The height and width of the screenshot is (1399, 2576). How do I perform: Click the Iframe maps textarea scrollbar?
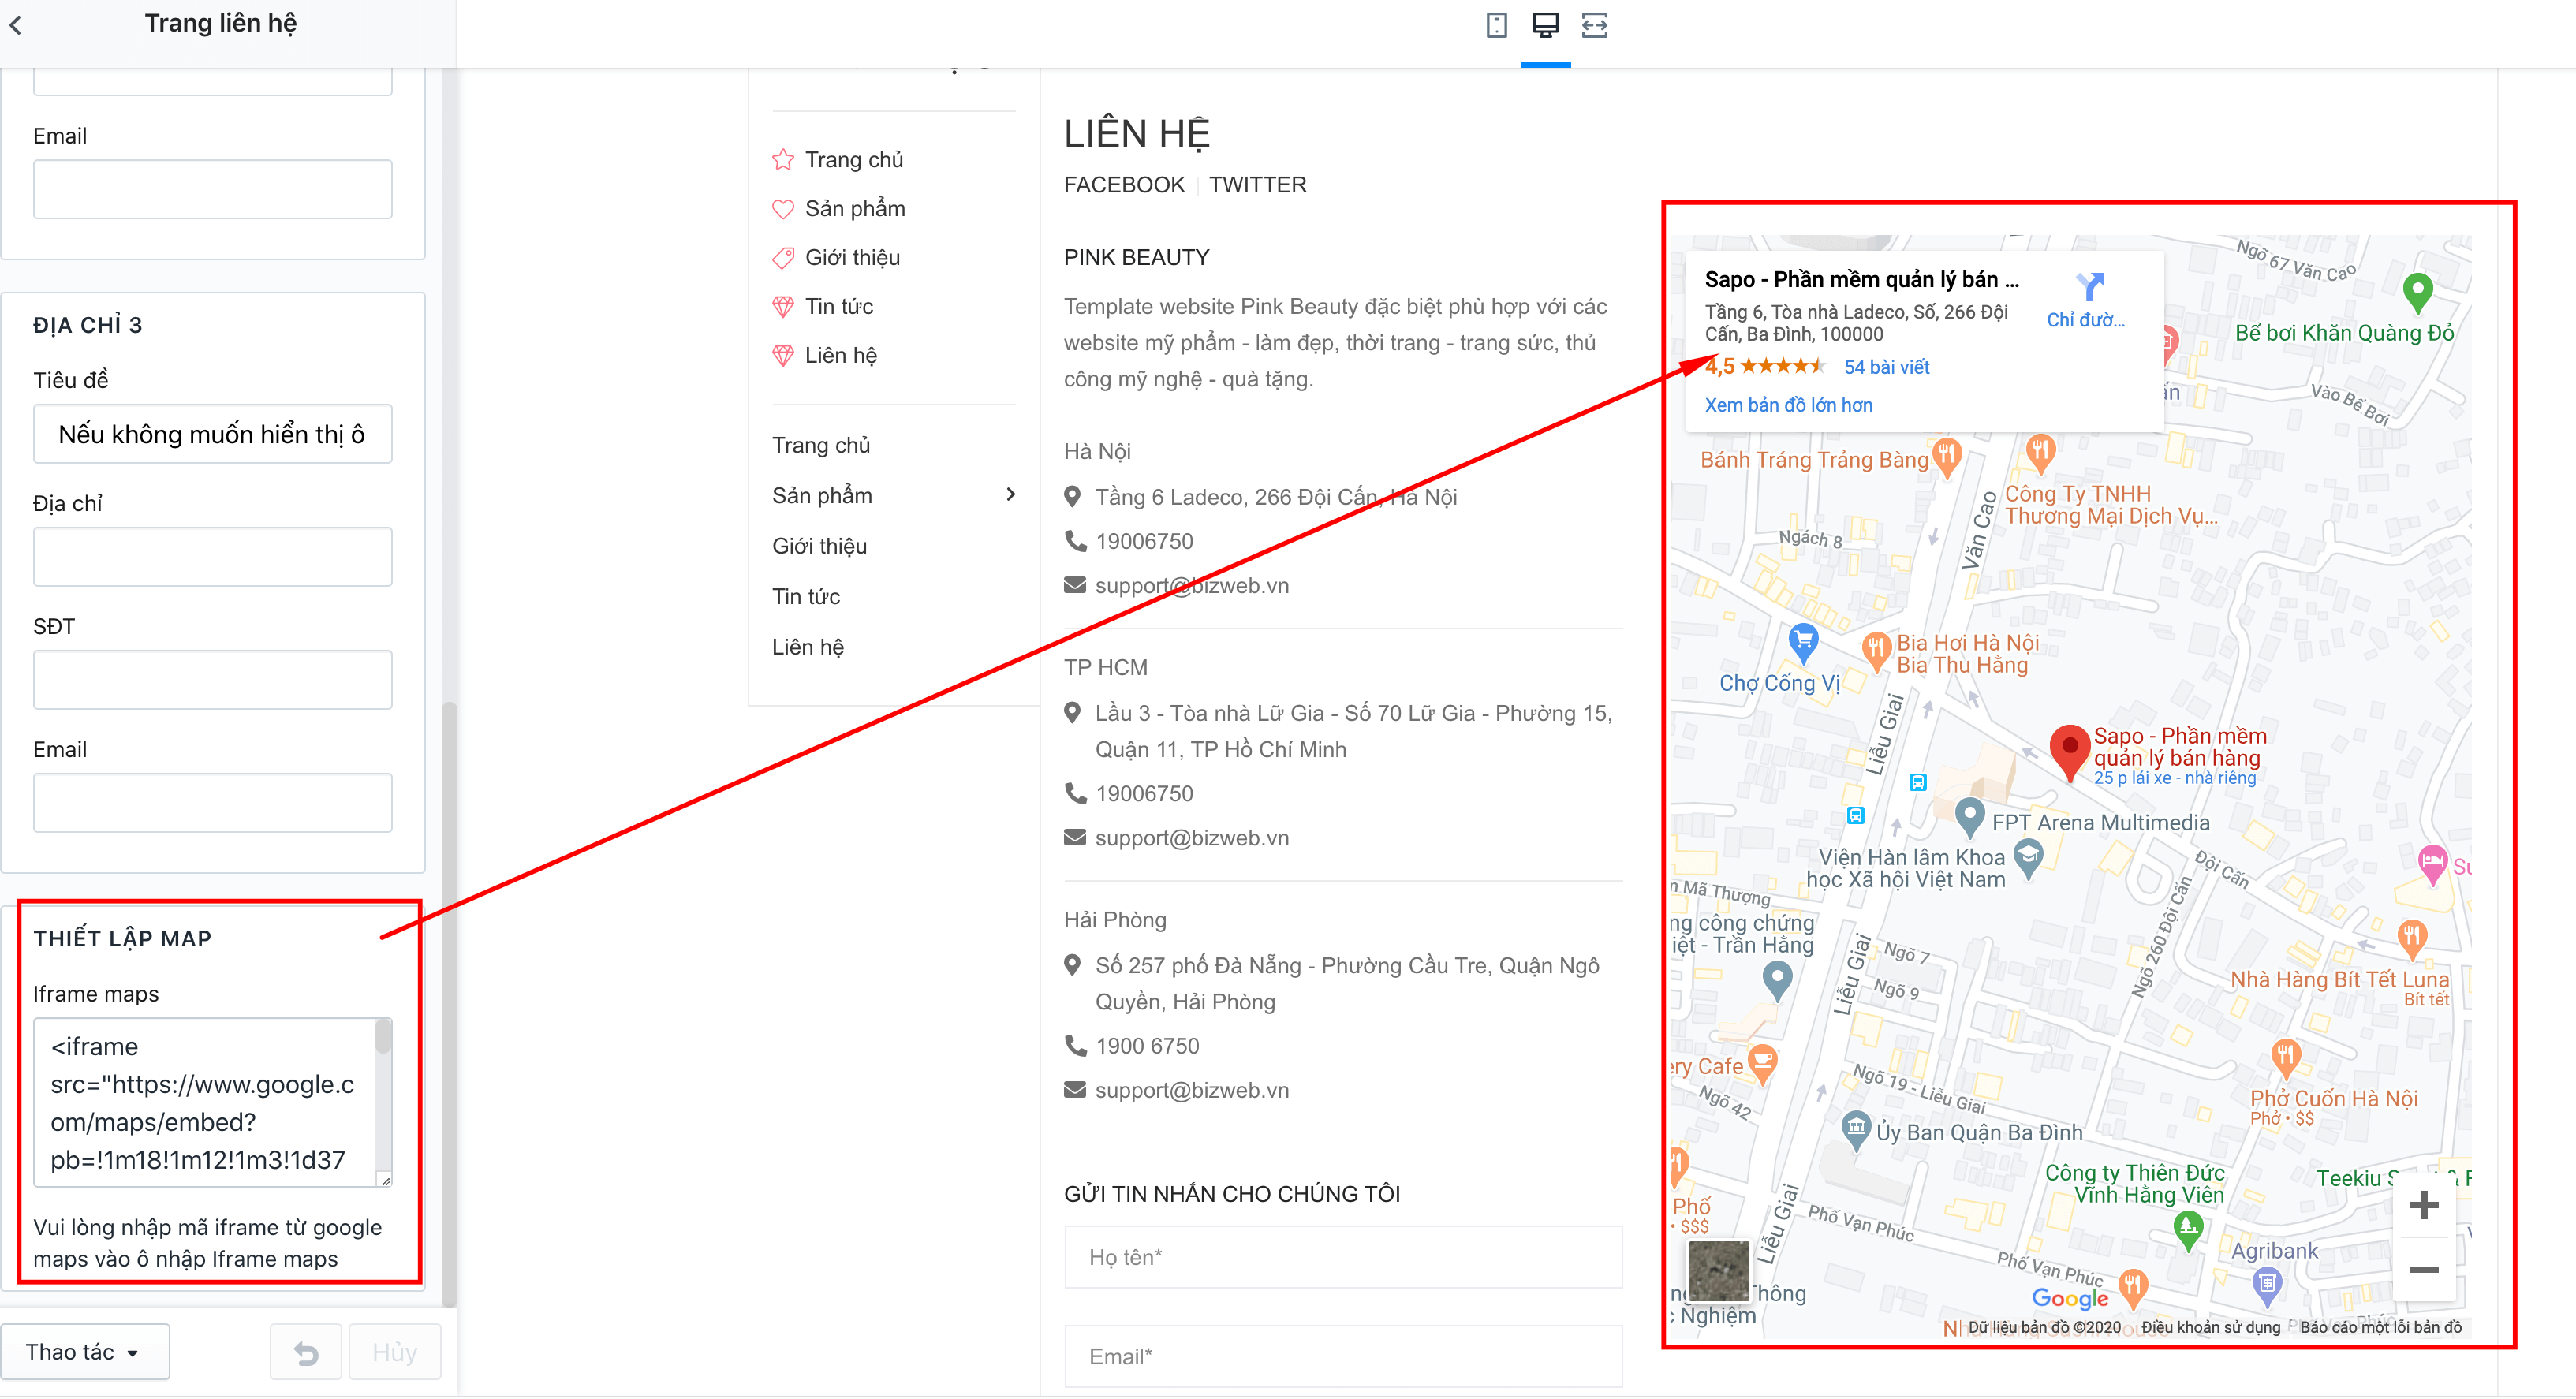(x=383, y=1037)
